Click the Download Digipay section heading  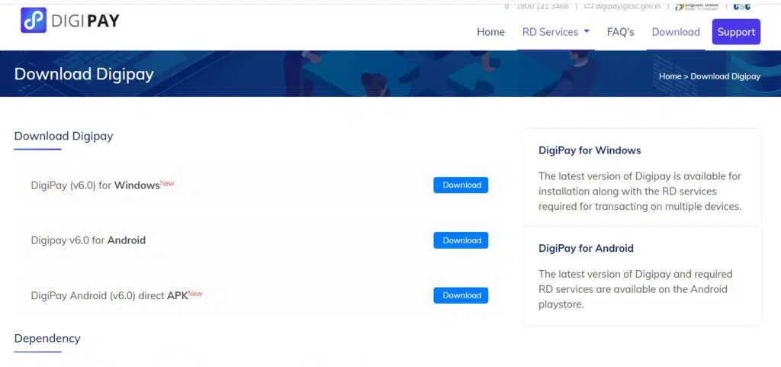[64, 136]
